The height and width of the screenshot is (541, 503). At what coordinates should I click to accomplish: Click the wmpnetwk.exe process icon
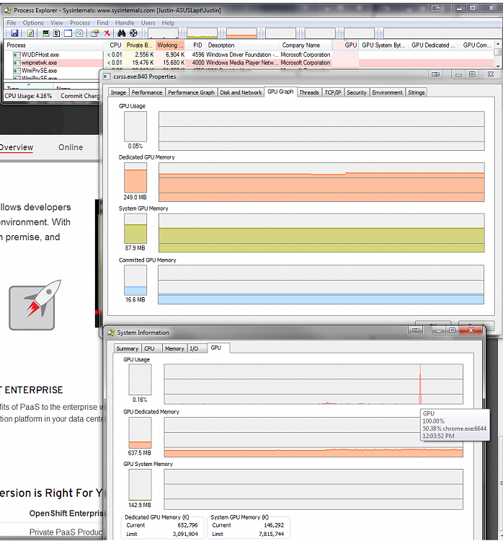[17, 63]
